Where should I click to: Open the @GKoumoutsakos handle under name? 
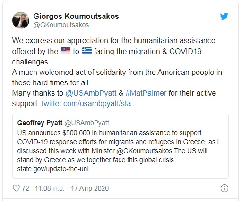(61, 25)
